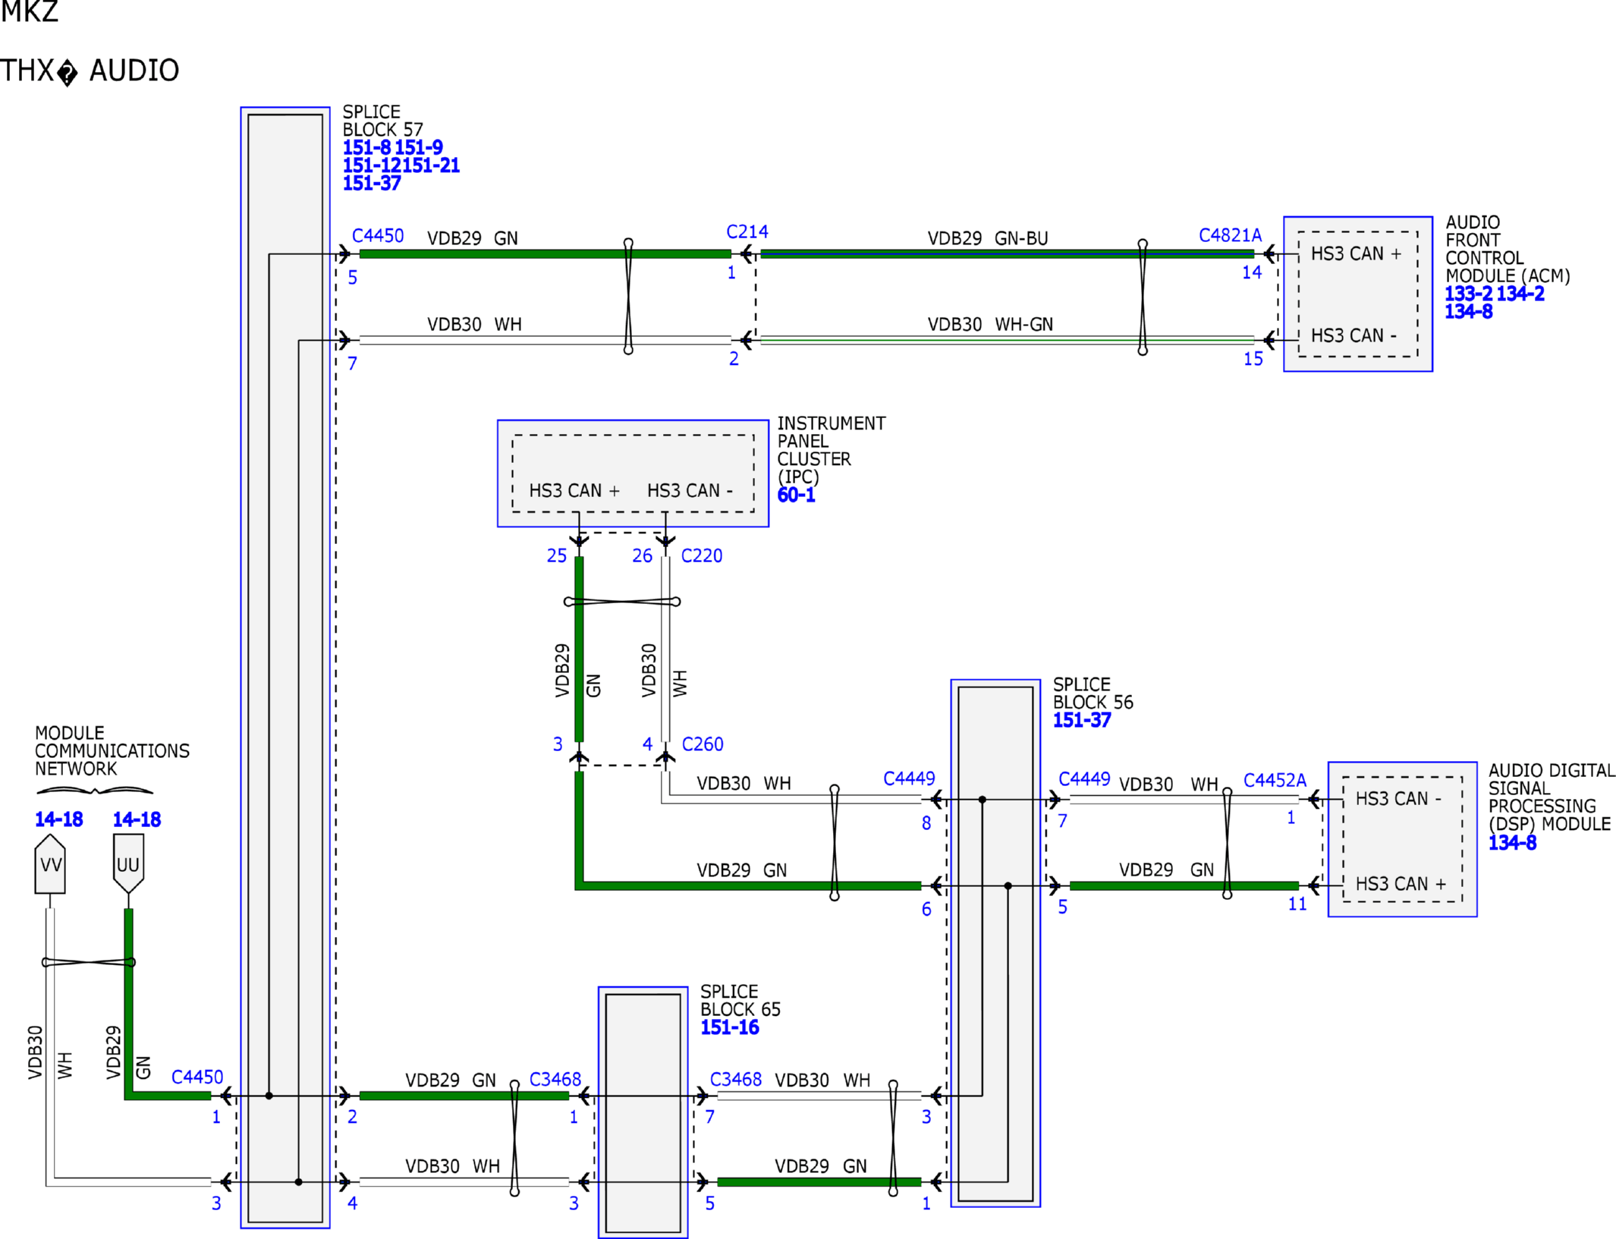Open the 14-18 link above VV connector

click(59, 819)
